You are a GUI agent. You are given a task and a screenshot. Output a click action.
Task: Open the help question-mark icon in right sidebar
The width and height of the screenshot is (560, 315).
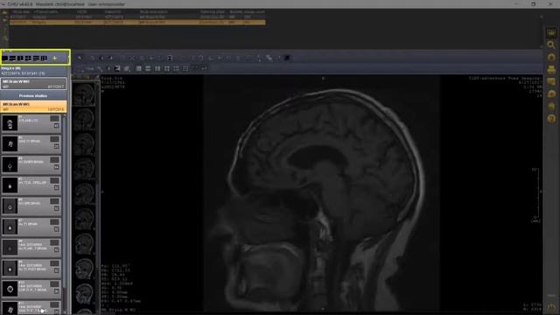551,119
